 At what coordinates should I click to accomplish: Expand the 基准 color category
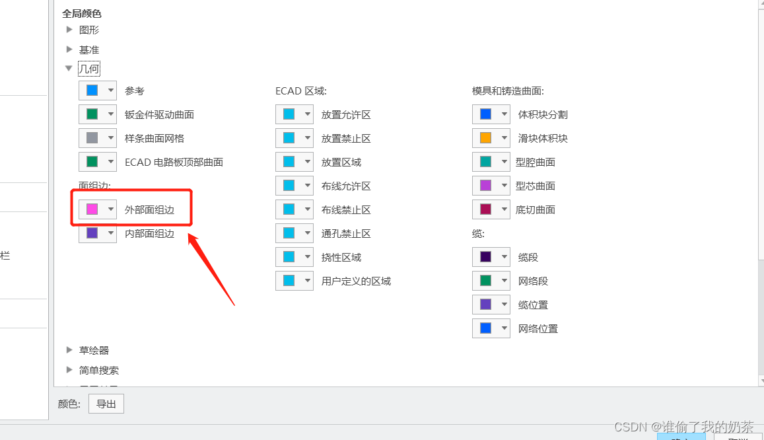coord(69,49)
